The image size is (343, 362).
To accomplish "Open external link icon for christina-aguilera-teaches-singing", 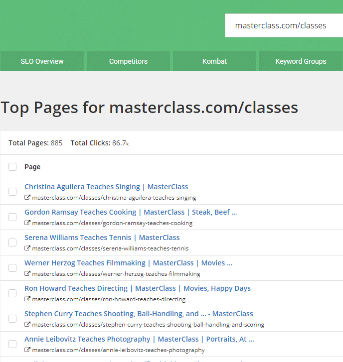I will (27, 198).
